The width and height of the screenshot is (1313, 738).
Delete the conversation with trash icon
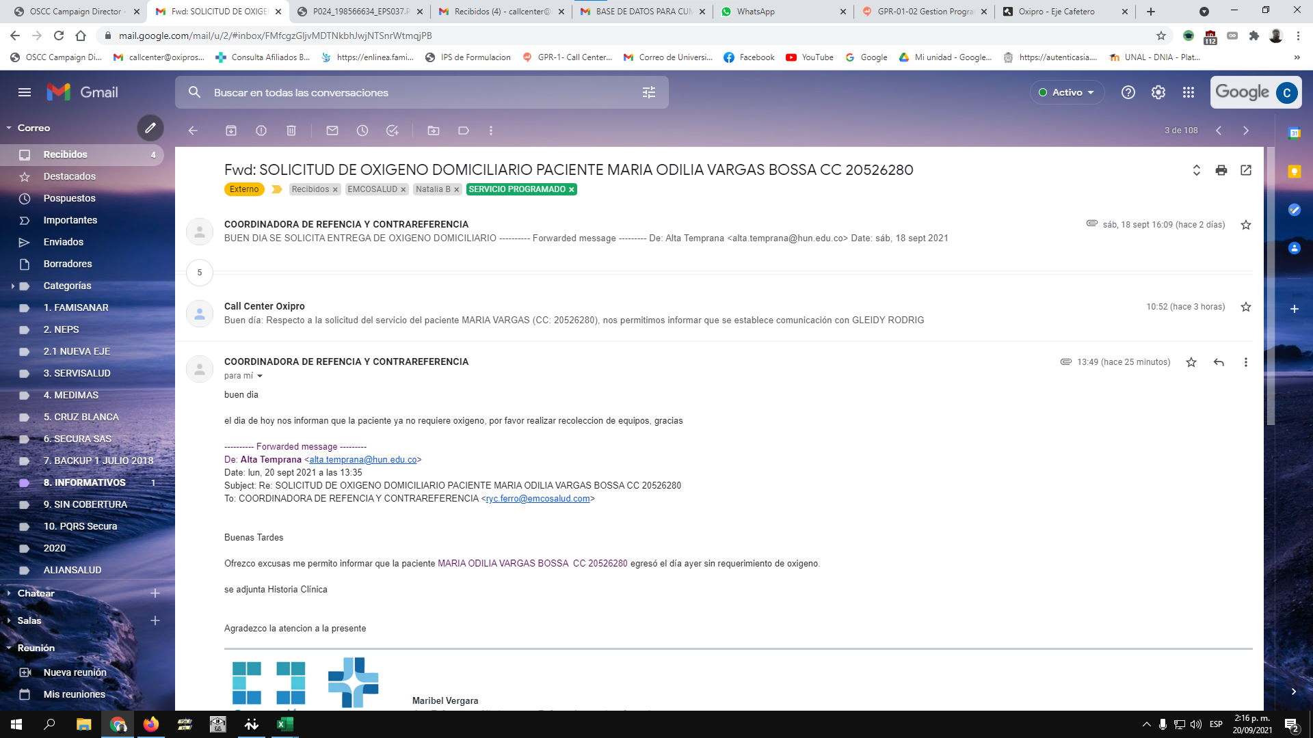(x=291, y=131)
